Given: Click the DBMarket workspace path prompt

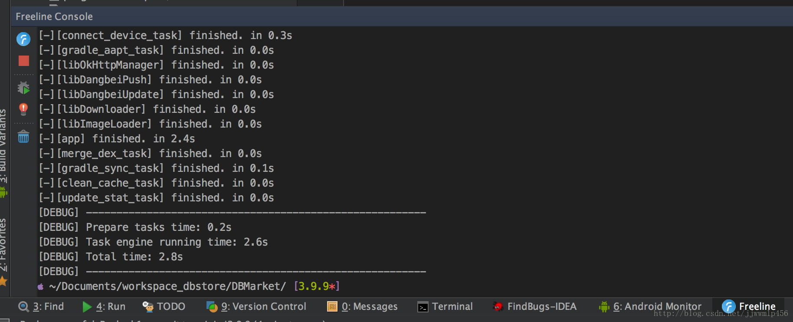Looking at the screenshot, I should pos(167,286).
